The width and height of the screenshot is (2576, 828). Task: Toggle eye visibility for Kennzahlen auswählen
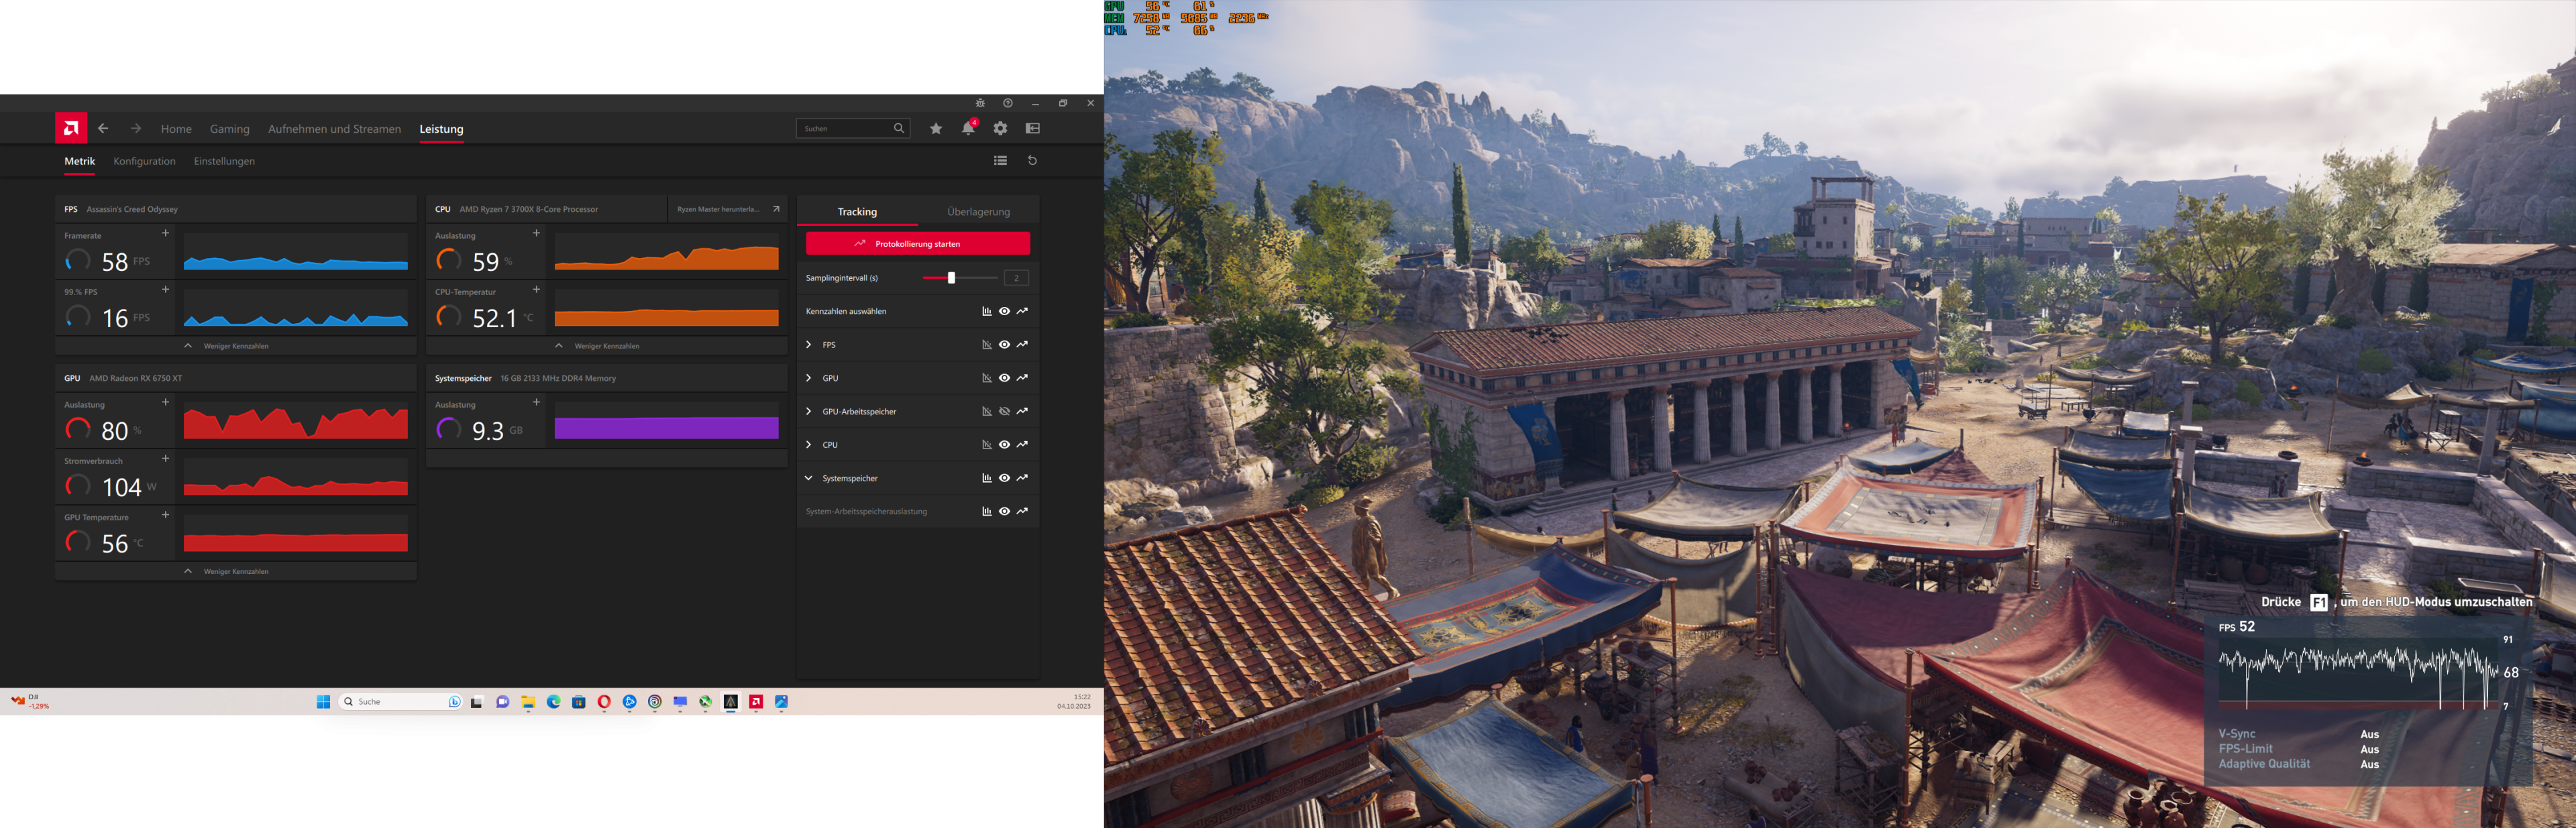tap(1004, 311)
